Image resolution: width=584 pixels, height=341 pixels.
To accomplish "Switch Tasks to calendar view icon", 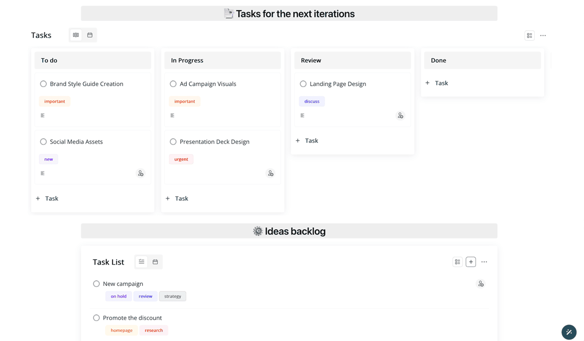I will (90, 35).
